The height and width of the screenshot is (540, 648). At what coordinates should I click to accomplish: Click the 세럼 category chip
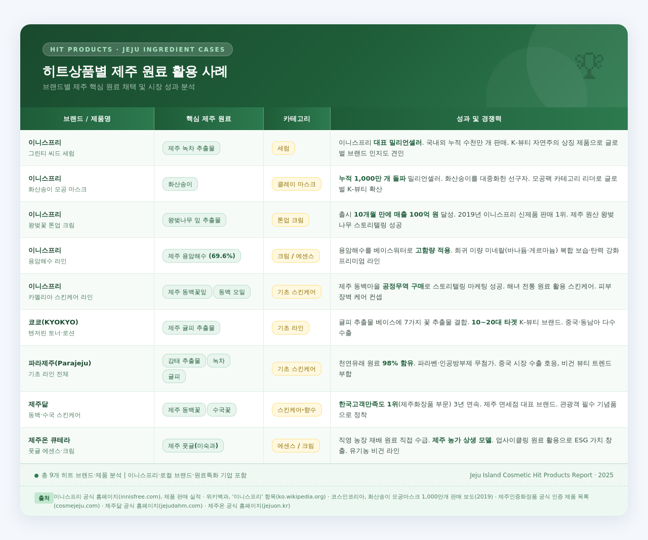pyautogui.click(x=283, y=148)
